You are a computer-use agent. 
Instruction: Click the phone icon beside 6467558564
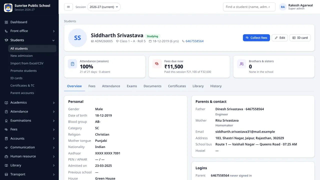[x=183, y=41]
